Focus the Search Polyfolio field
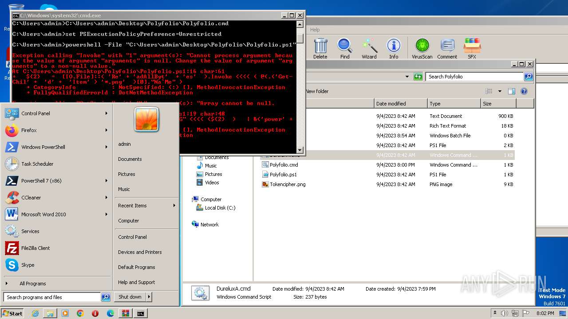 [x=474, y=77]
